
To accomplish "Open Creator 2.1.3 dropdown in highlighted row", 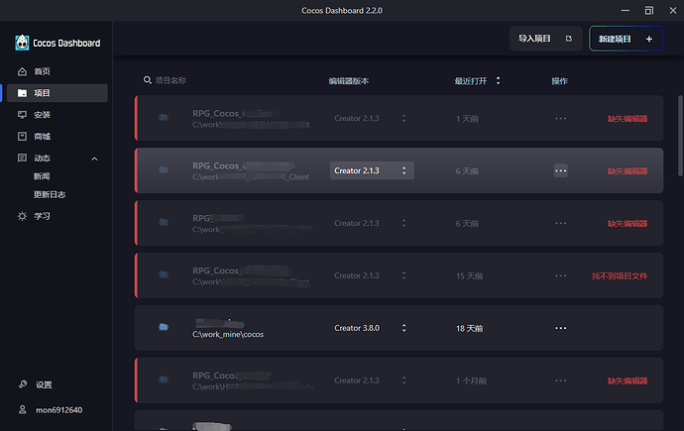I will tap(372, 170).
